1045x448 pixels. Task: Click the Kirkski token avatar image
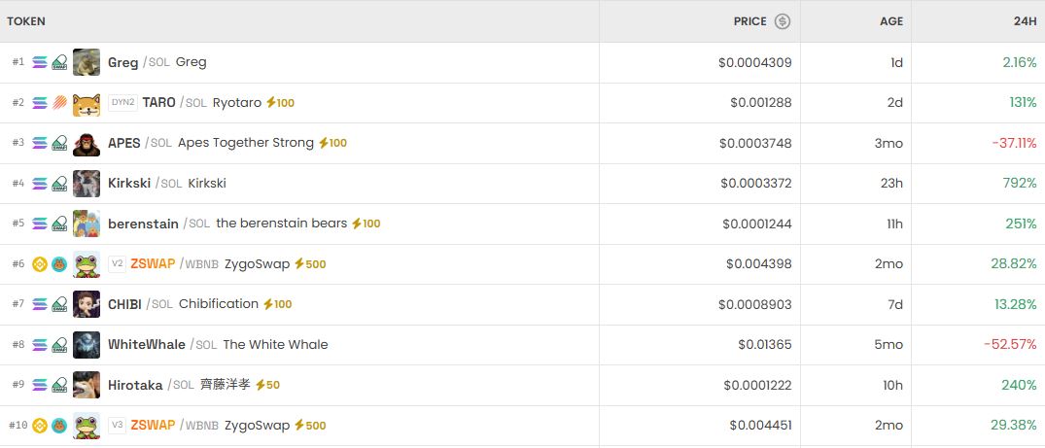(87, 184)
